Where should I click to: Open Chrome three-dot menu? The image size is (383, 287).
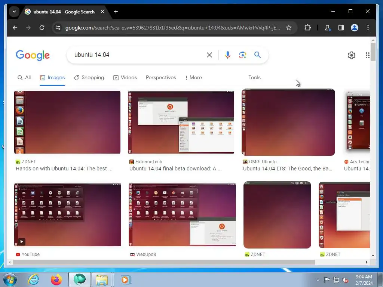pos(368,28)
